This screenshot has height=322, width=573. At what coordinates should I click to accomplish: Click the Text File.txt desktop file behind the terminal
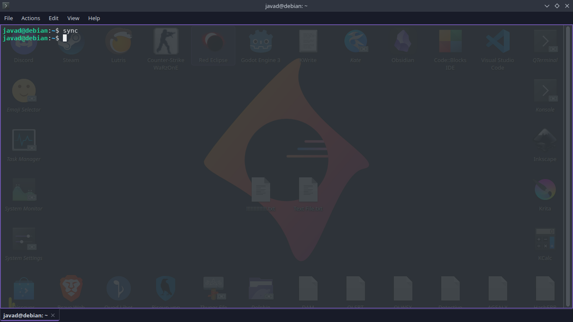[x=308, y=190]
